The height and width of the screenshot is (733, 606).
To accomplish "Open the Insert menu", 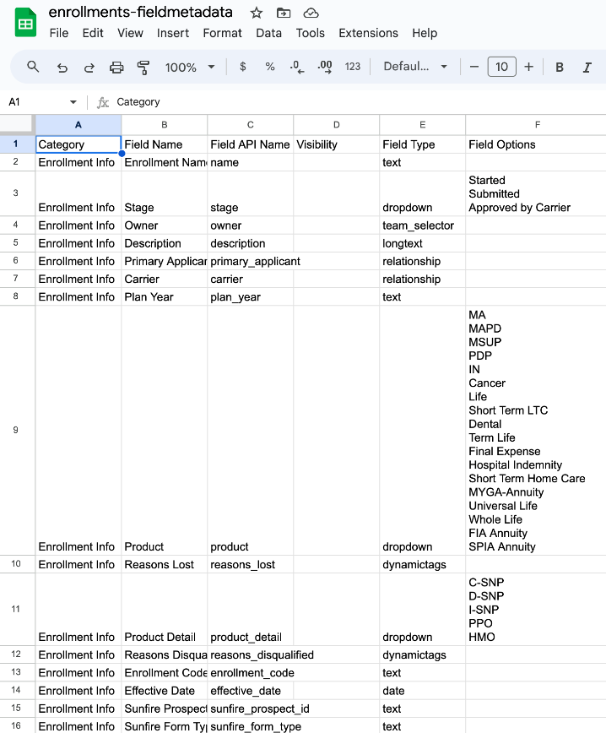I will 173,33.
